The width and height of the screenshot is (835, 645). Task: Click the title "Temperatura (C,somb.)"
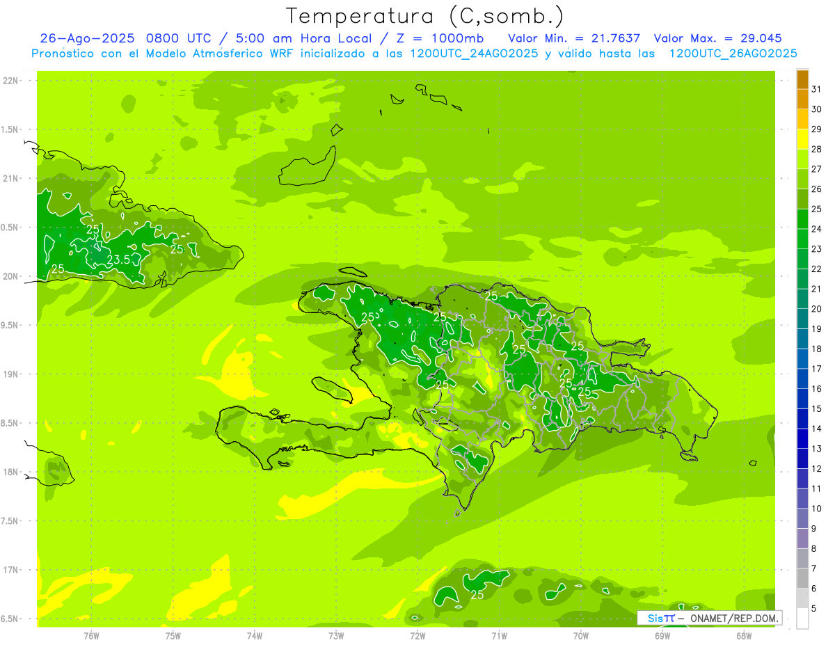pos(424,16)
